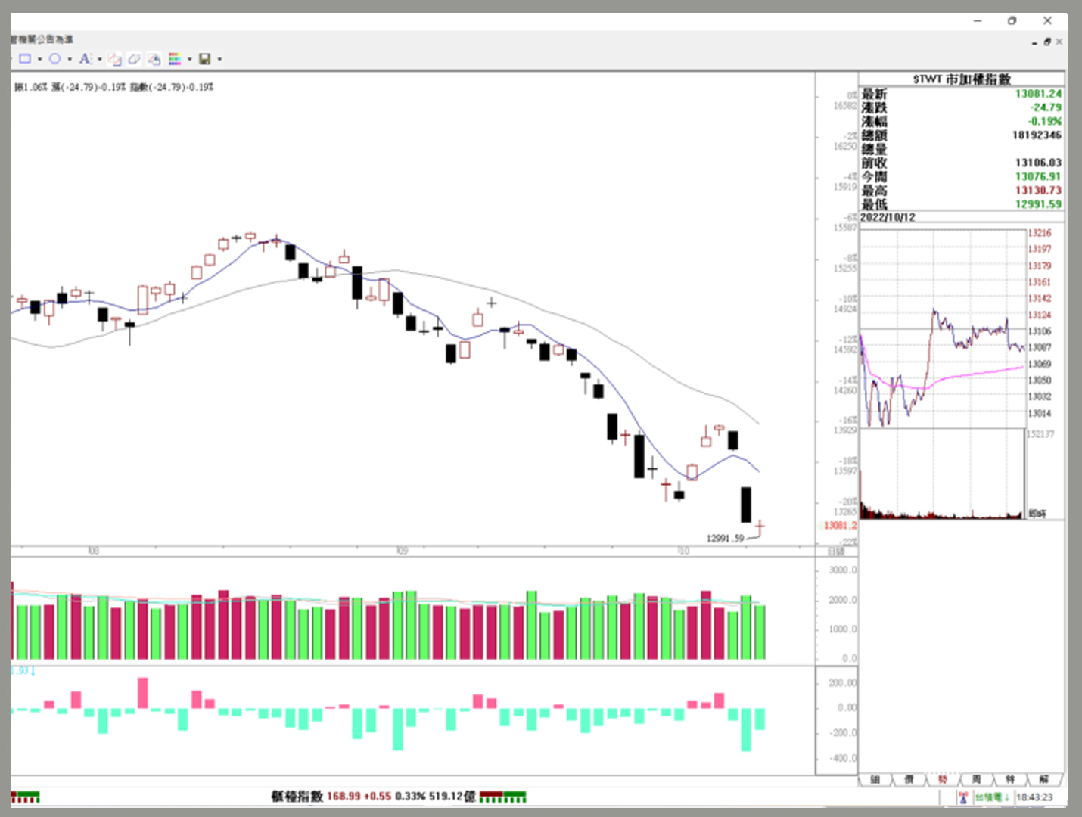
Task: Click the STWT 市加權指數 panel title
Action: coord(961,79)
